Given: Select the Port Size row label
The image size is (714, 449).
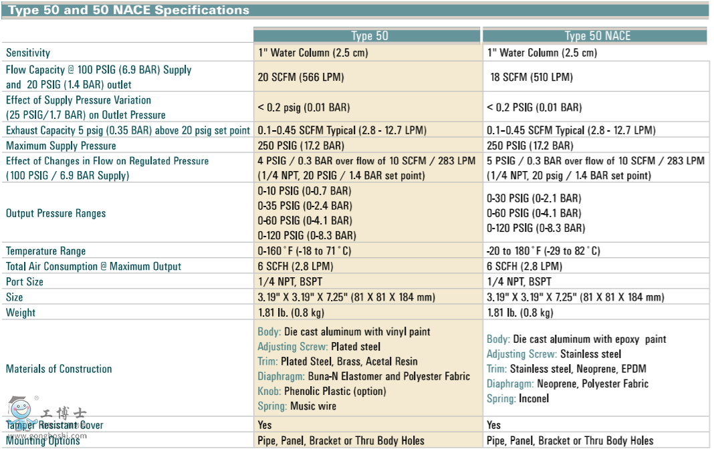Looking at the screenshot, I should (25, 282).
